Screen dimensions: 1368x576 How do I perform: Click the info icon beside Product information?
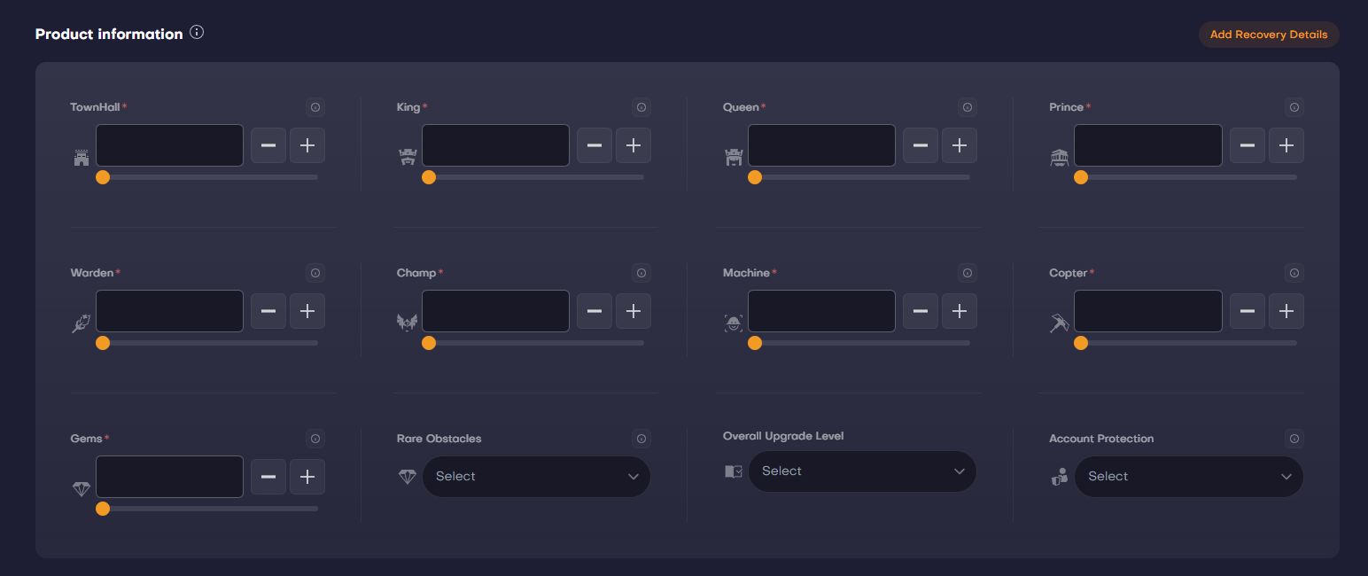(x=197, y=33)
